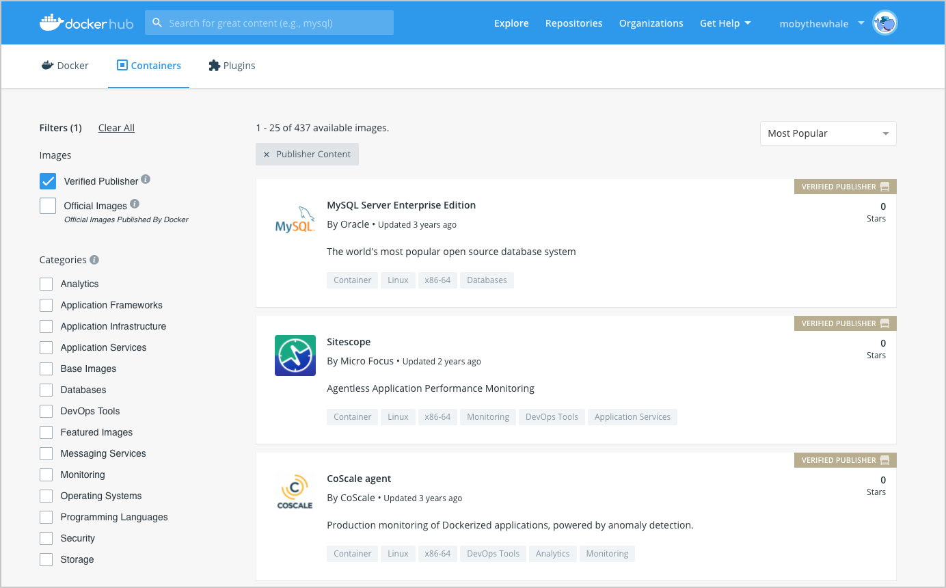
Task: Click the Categories info icon
Action: point(94,260)
